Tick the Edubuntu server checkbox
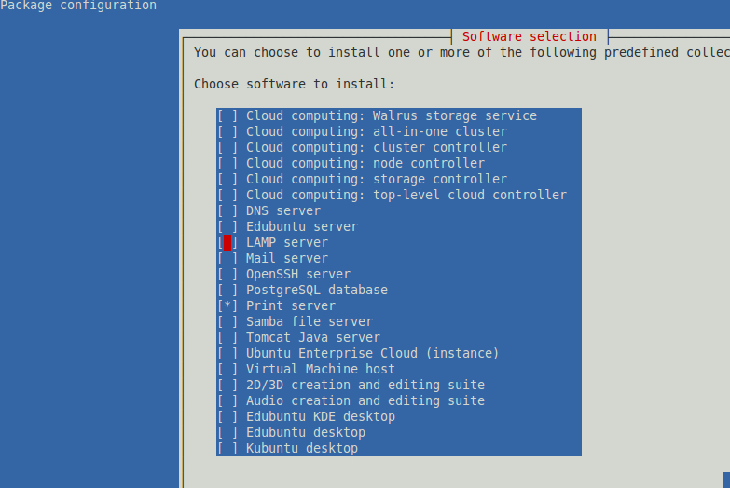The height and width of the screenshot is (488, 730). 227,226
